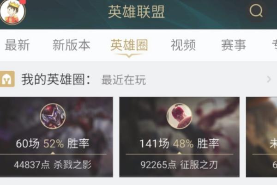Click the 我的英雄圈 section label
The height and width of the screenshot is (185, 277).
pos(56,80)
